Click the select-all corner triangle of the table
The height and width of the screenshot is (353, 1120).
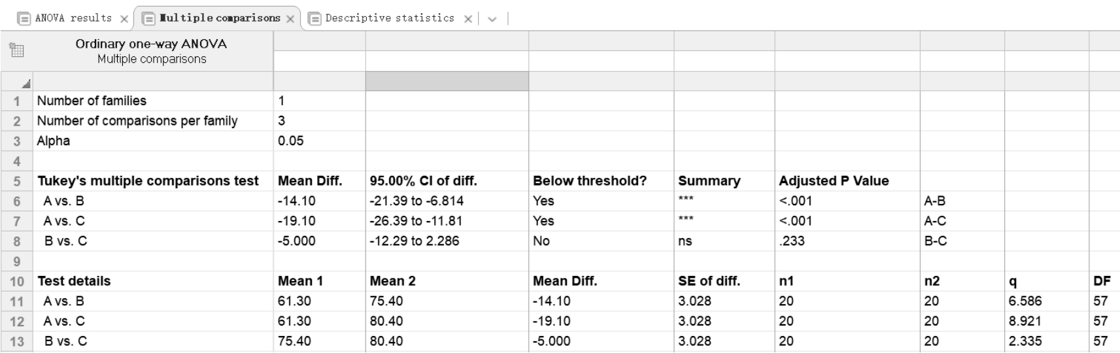pyautogui.click(x=25, y=83)
